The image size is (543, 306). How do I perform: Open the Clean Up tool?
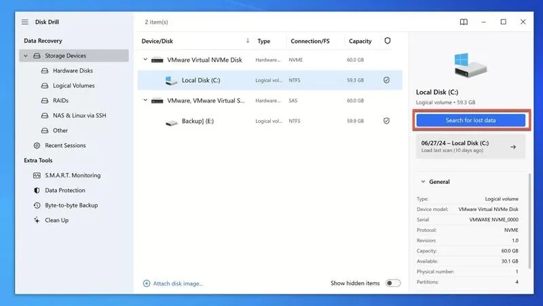coord(57,220)
